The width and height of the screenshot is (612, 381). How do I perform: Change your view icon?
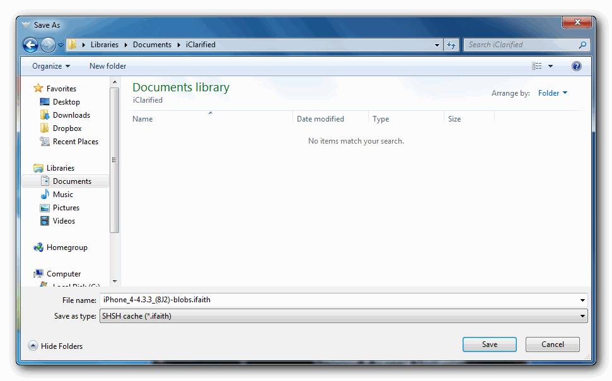[536, 66]
